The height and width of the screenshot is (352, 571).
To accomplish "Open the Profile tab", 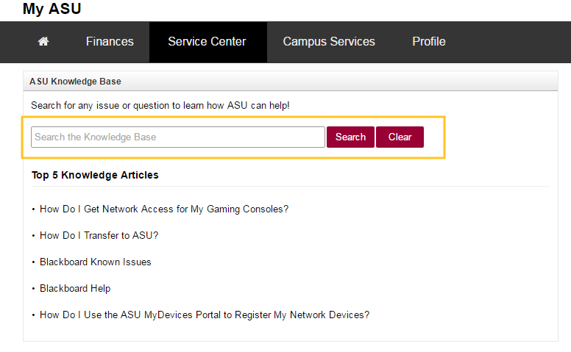I will coord(428,42).
